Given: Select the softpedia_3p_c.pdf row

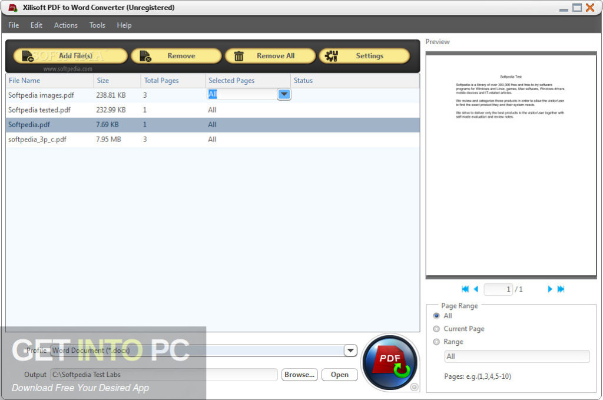Looking at the screenshot, I should coord(213,139).
